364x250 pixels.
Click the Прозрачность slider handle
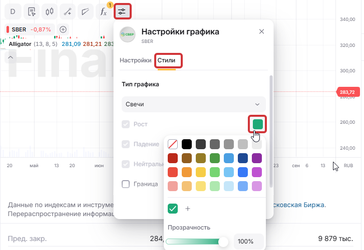point(223,242)
